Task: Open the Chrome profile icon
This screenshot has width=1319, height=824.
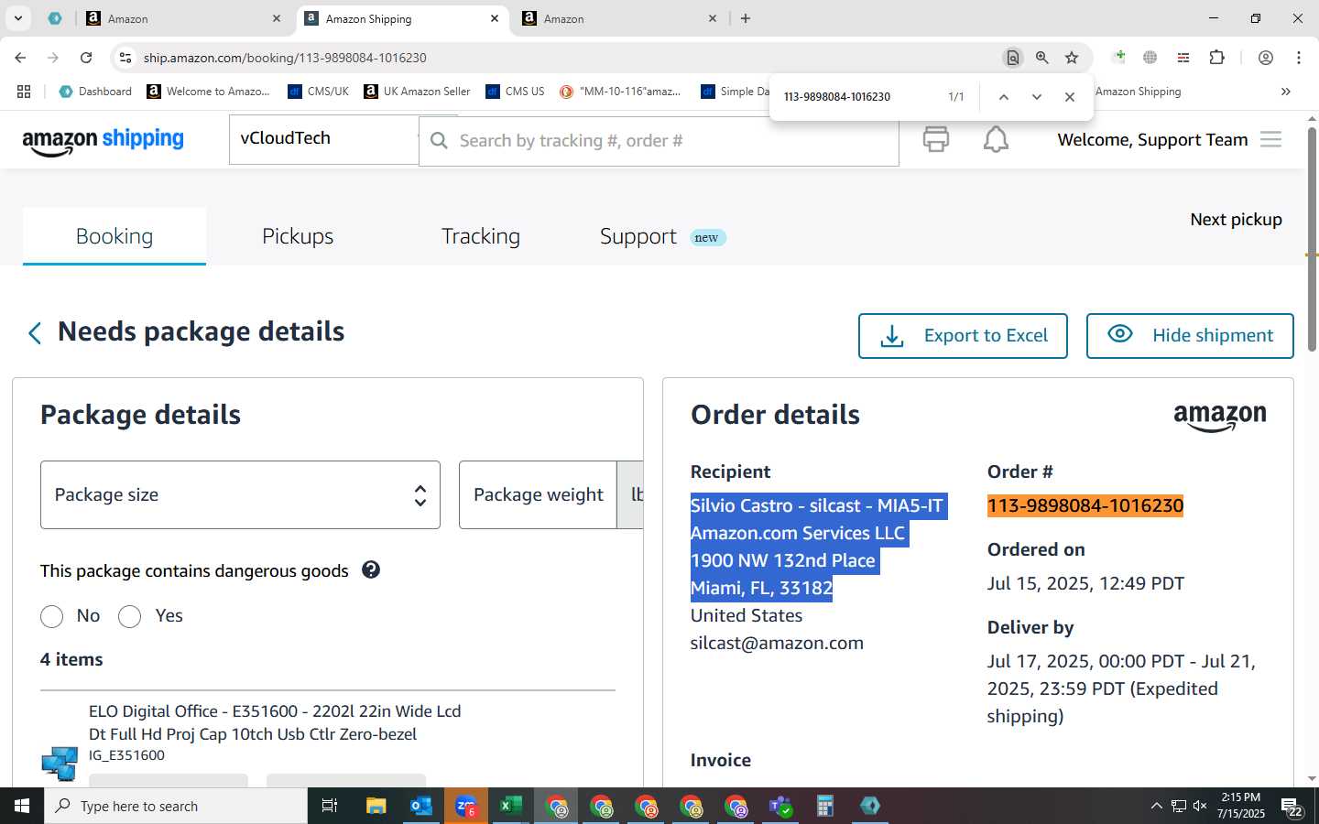Action: [x=1266, y=58]
